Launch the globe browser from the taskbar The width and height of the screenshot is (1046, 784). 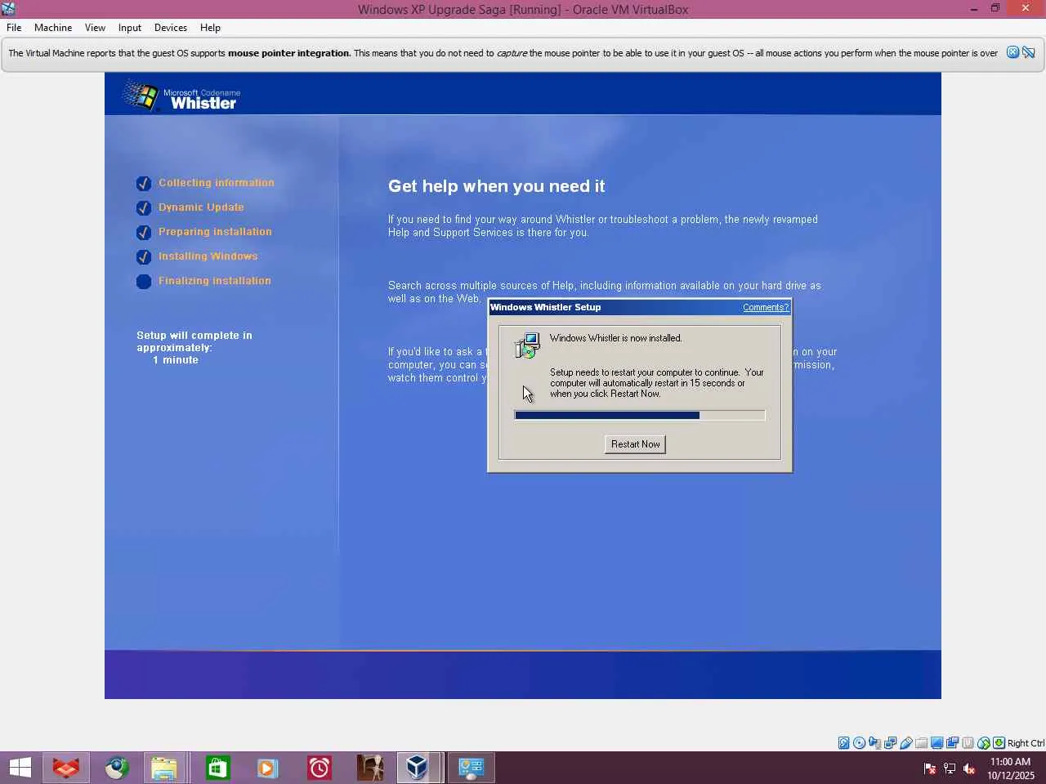117,768
